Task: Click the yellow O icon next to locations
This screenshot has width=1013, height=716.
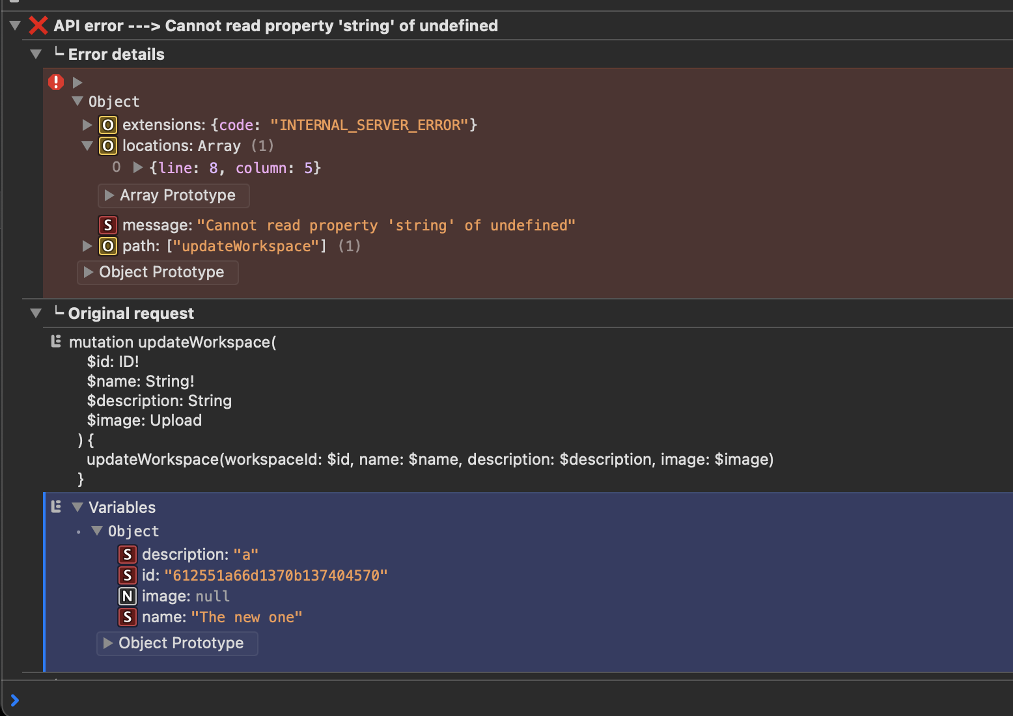Action: pyautogui.click(x=107, y=146)
